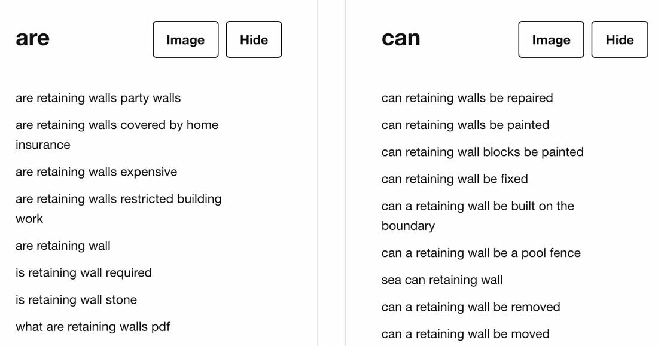Click 'can retaining walls be repaired'
This screenshot has height=346, width=658.
click(x=467, y=98)
